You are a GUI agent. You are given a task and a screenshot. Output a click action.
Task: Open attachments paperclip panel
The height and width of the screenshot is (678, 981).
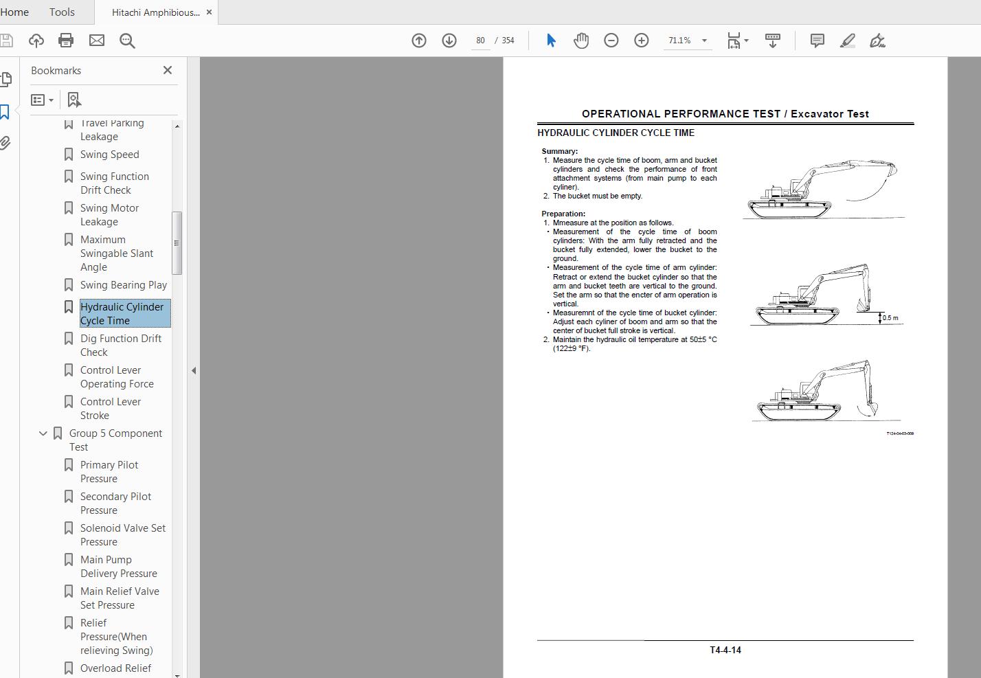[x=5, y=143]
